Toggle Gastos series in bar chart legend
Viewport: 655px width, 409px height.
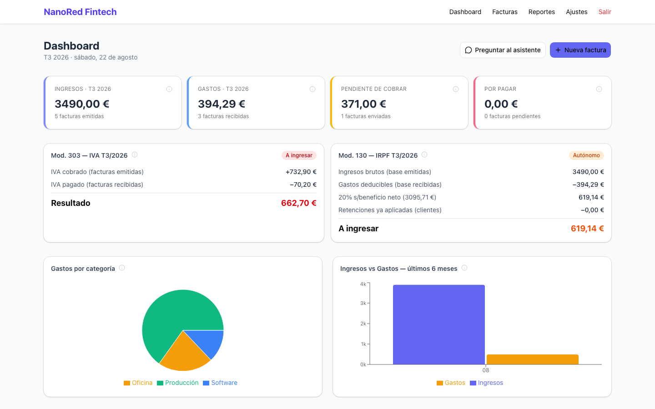(451, 383)
